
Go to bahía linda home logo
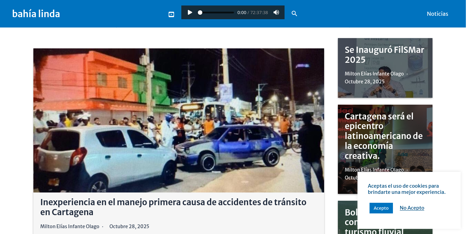point(36,14)
